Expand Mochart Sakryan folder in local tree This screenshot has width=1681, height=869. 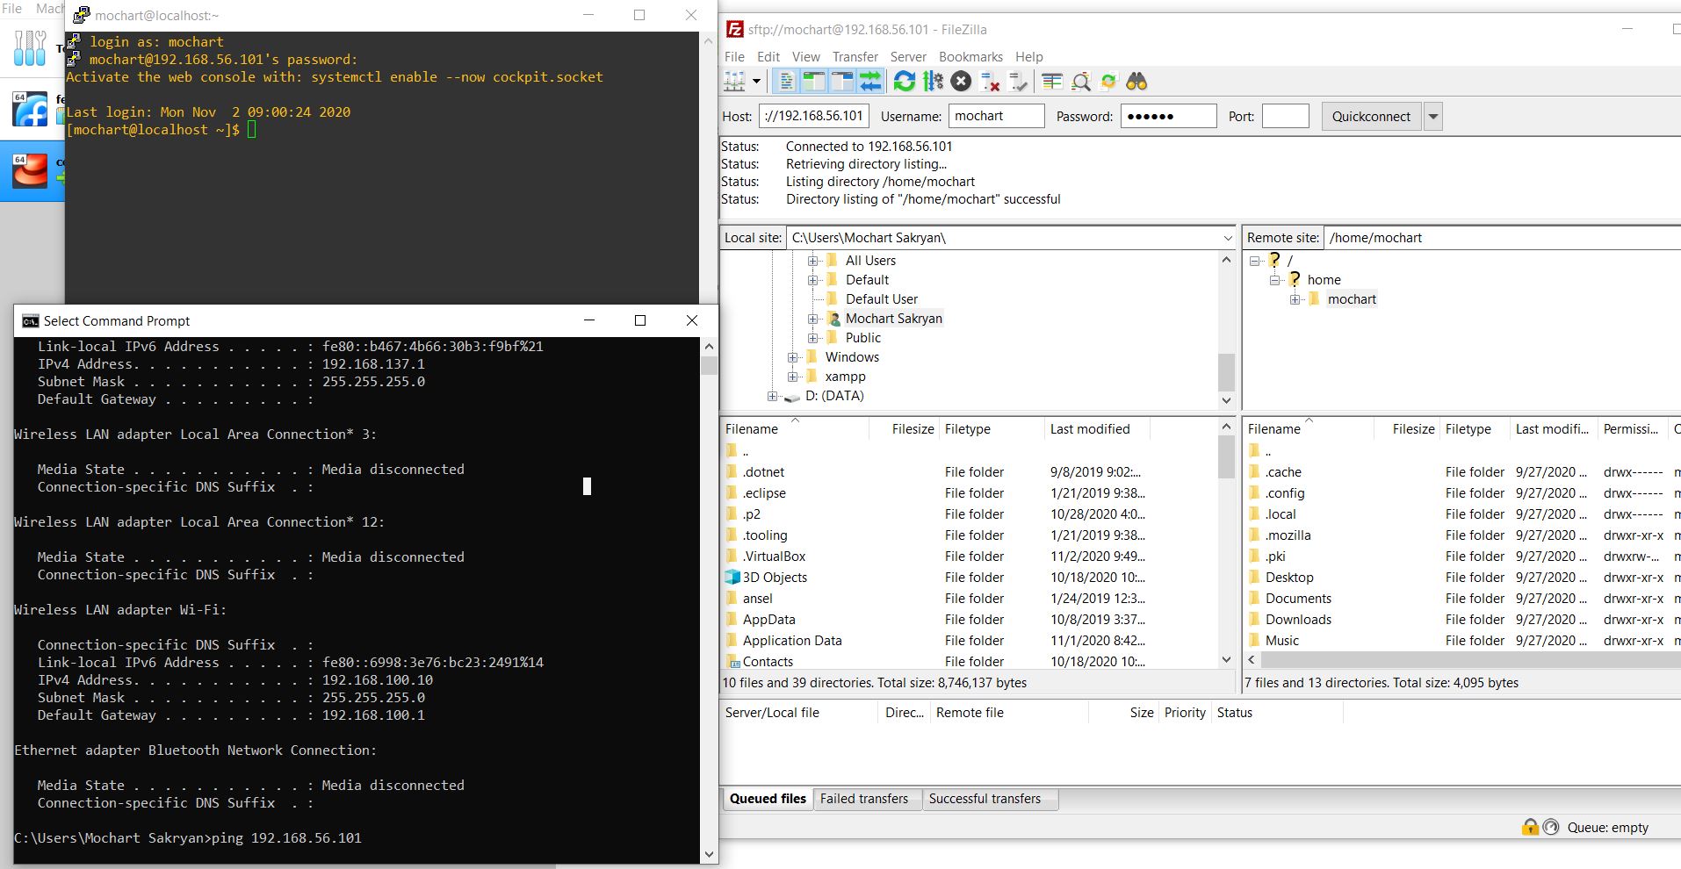(x=813, y=319)
